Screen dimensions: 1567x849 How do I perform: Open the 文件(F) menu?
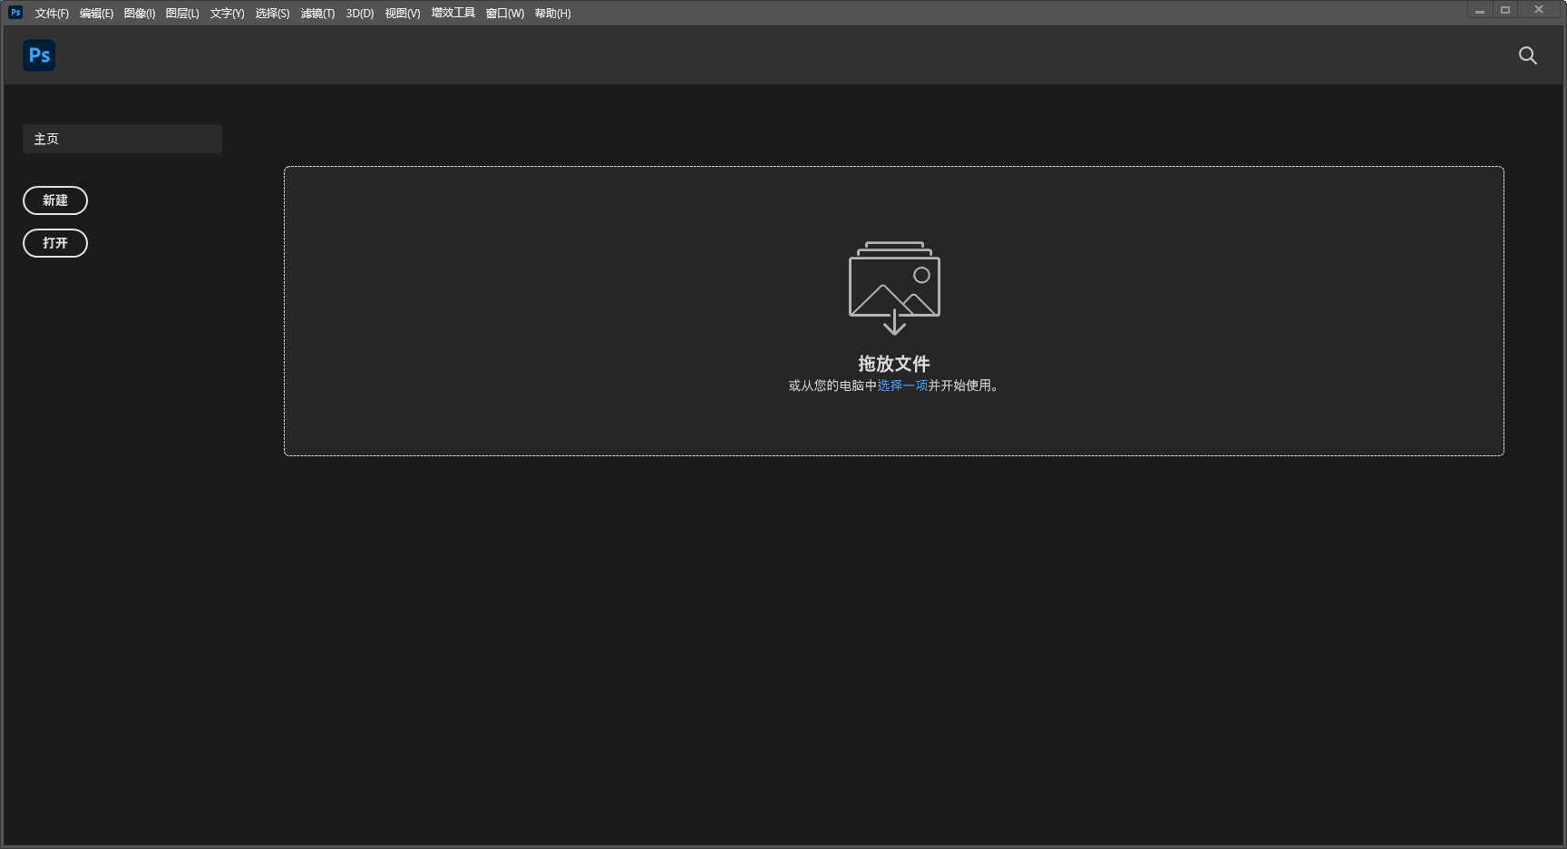[x=52, y=13]
